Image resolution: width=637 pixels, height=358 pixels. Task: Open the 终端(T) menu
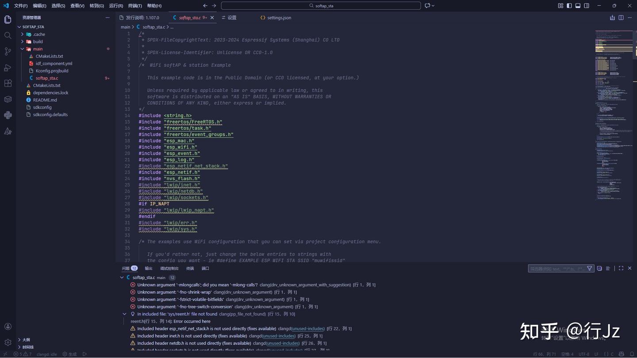135,6
